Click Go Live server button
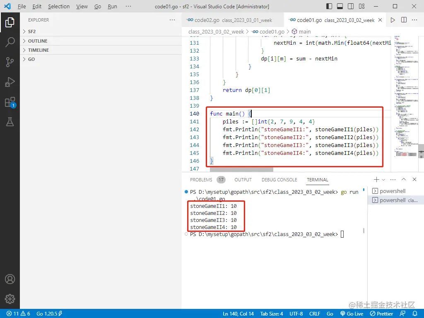Viewport: 424px width, 318px height. tap(352, 314)
